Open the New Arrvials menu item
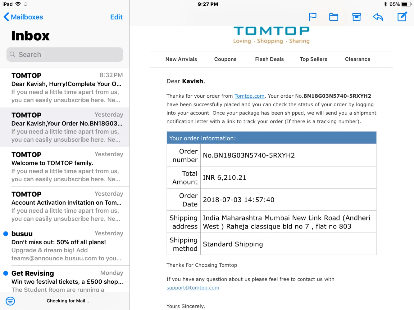This screenshot has width=414, height=310. coord(181,59)
